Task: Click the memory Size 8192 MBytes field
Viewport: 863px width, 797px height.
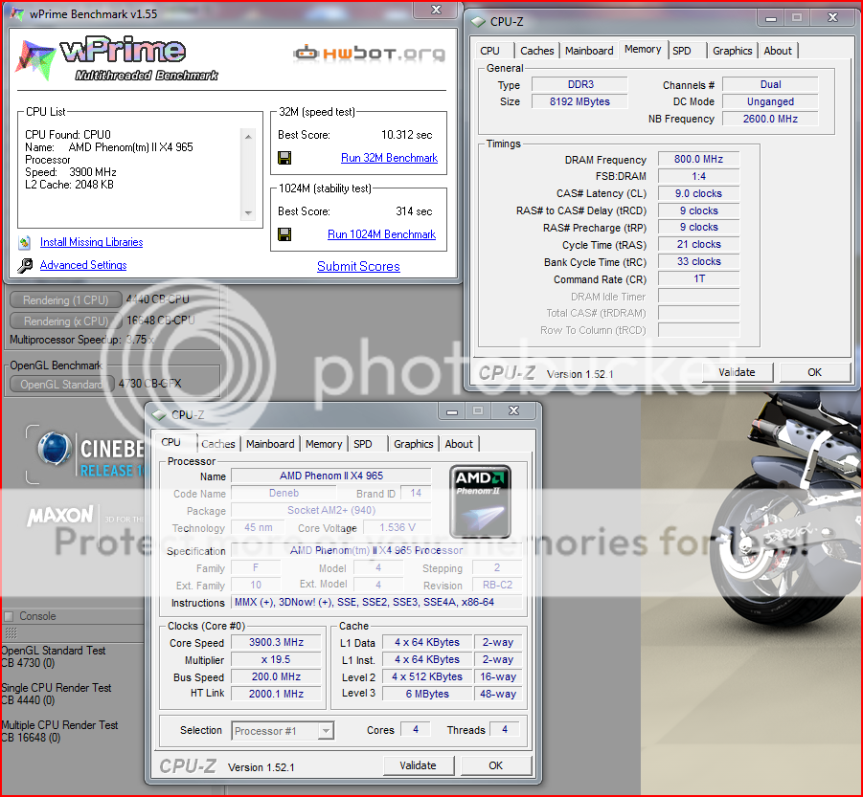Action: point(579,101)
